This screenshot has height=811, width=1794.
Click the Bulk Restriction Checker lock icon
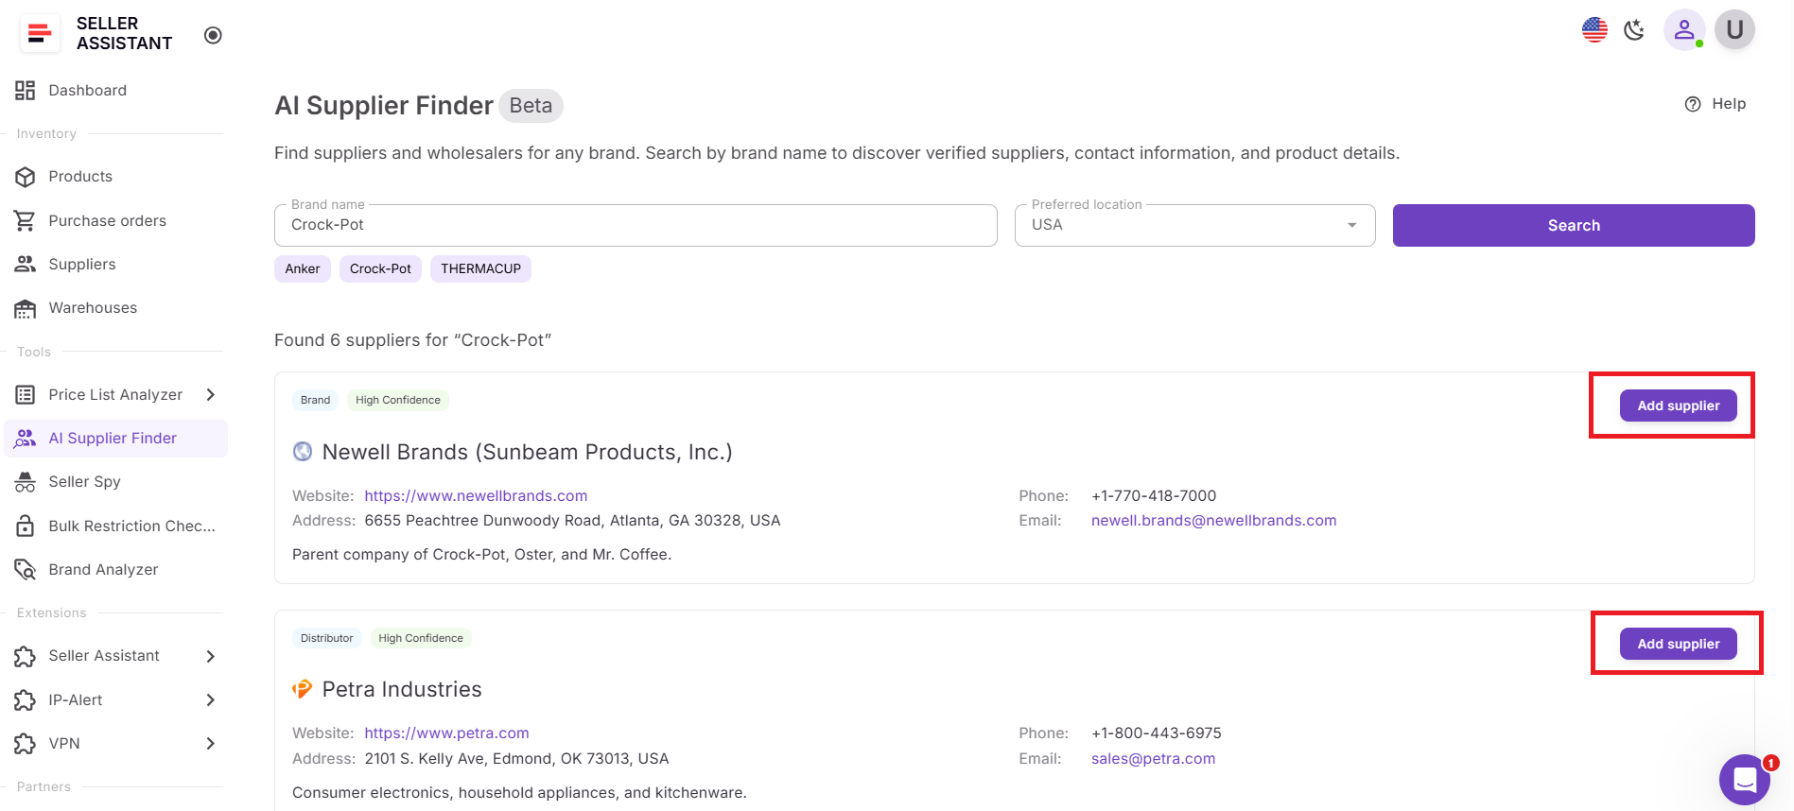[26, 526]
